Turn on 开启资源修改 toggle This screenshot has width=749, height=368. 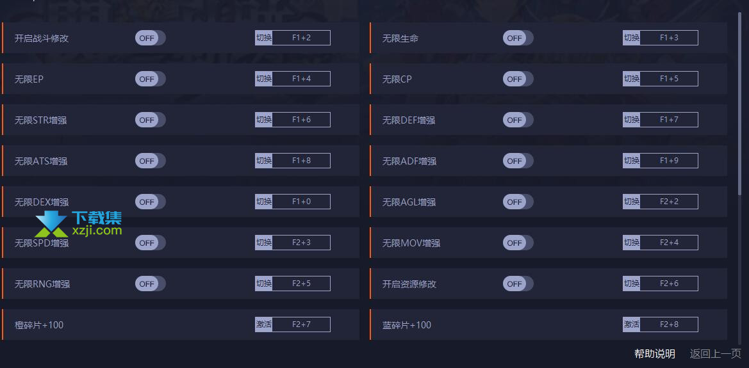518,284
